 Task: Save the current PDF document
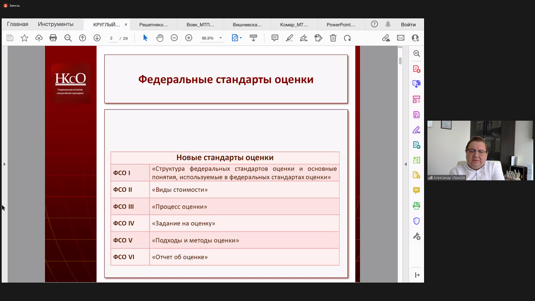pyautogui.click(x=10, y=38)
